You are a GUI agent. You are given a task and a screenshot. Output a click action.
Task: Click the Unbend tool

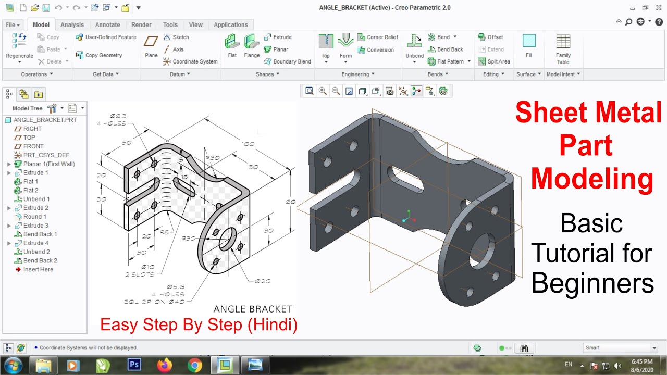pos(415,48)
